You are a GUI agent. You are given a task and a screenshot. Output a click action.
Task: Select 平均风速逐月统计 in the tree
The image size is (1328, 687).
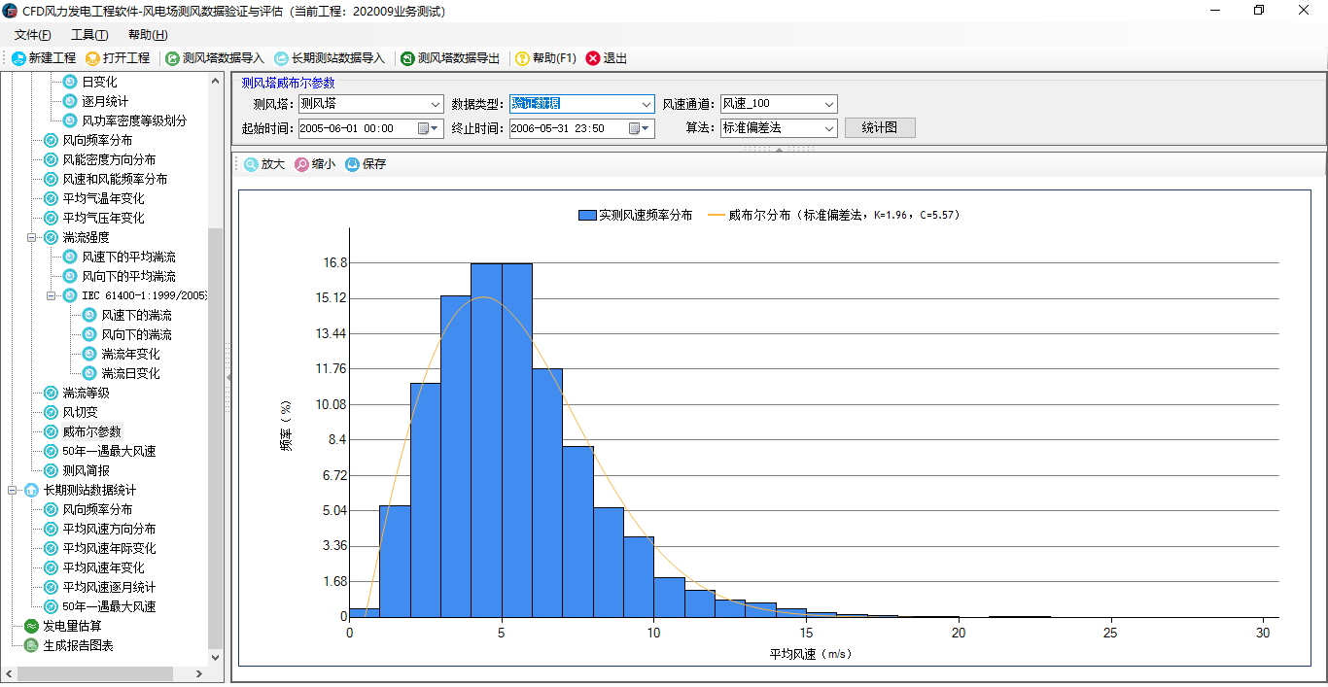click(x=109, y=587)
